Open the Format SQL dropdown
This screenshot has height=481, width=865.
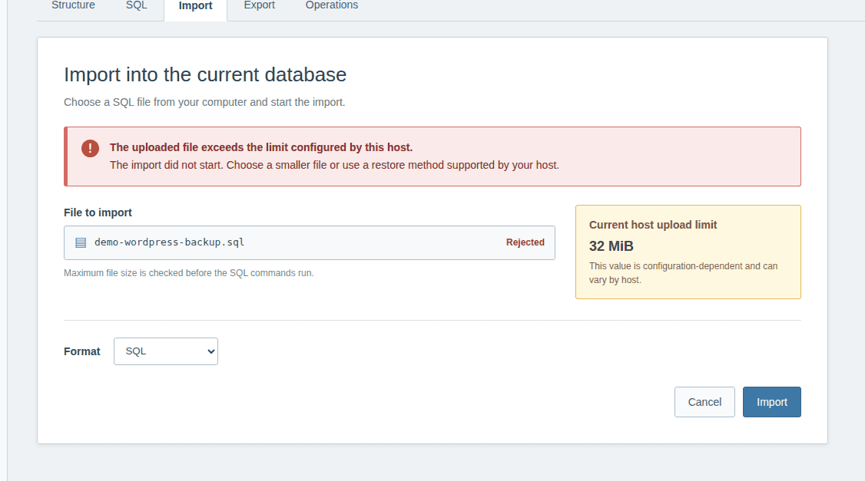(x=165, y=351)
